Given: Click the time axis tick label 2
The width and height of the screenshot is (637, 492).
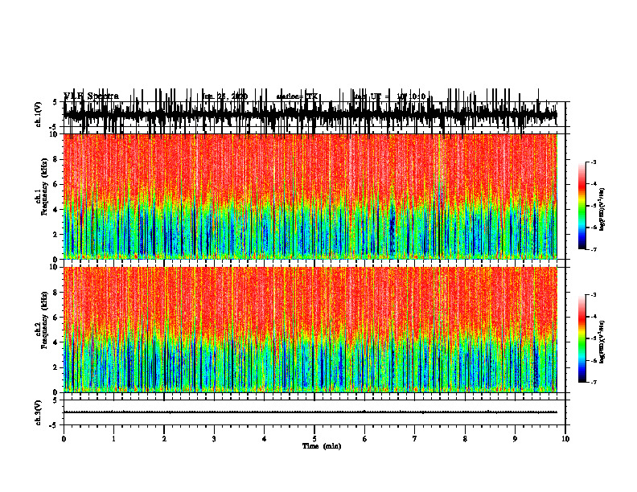Looking at the screenshot, I should coord(164,439).
